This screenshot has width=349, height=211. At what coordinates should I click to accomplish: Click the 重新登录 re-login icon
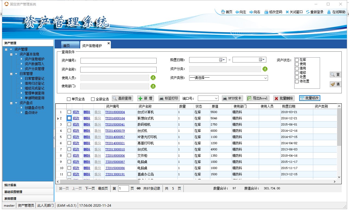pyautogui.click(x=308, y=12)
